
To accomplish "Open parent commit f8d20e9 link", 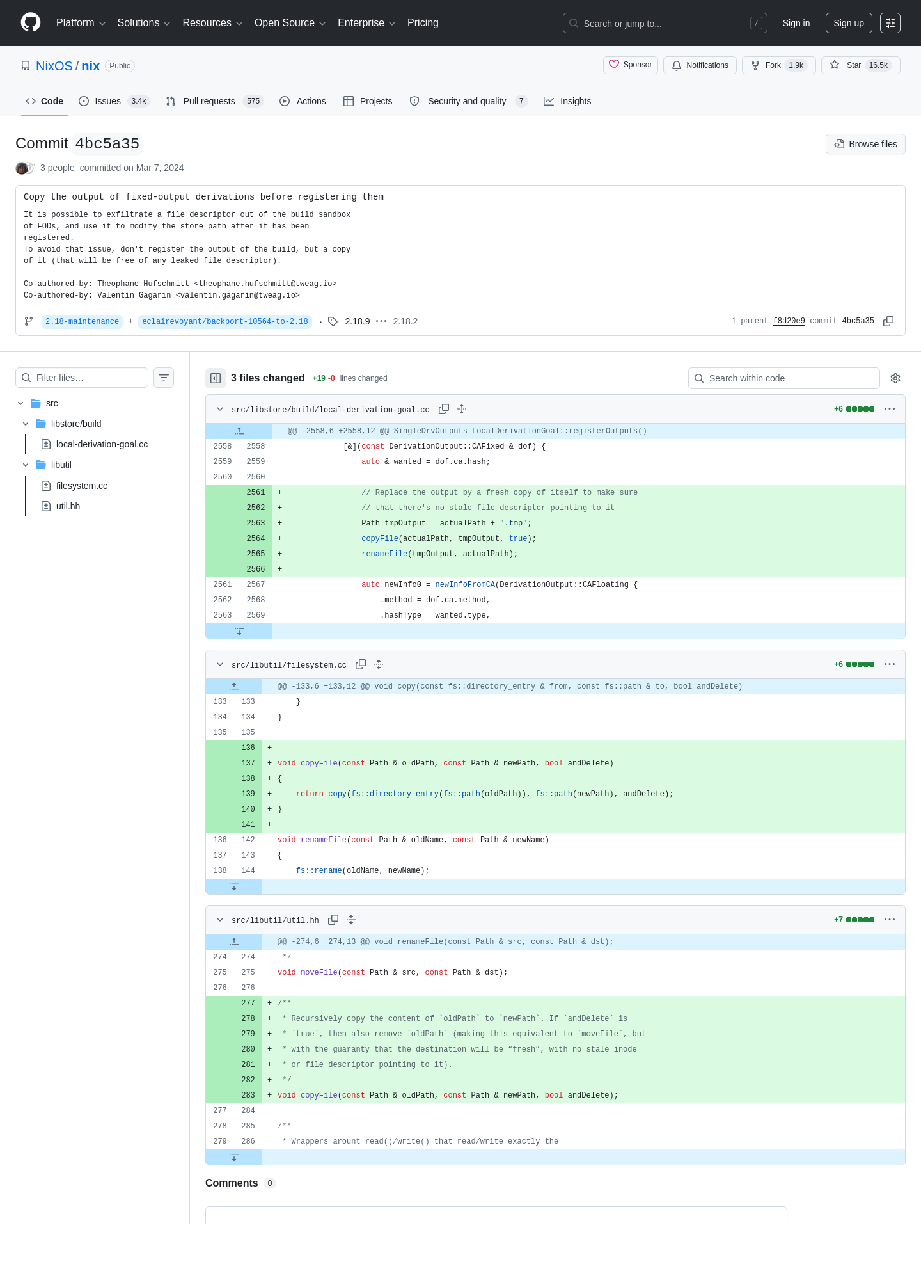I will click(x=789, y=321).
